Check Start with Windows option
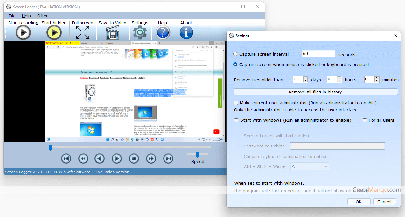This screenshot has width=405, height=217. tap(236, 120)
